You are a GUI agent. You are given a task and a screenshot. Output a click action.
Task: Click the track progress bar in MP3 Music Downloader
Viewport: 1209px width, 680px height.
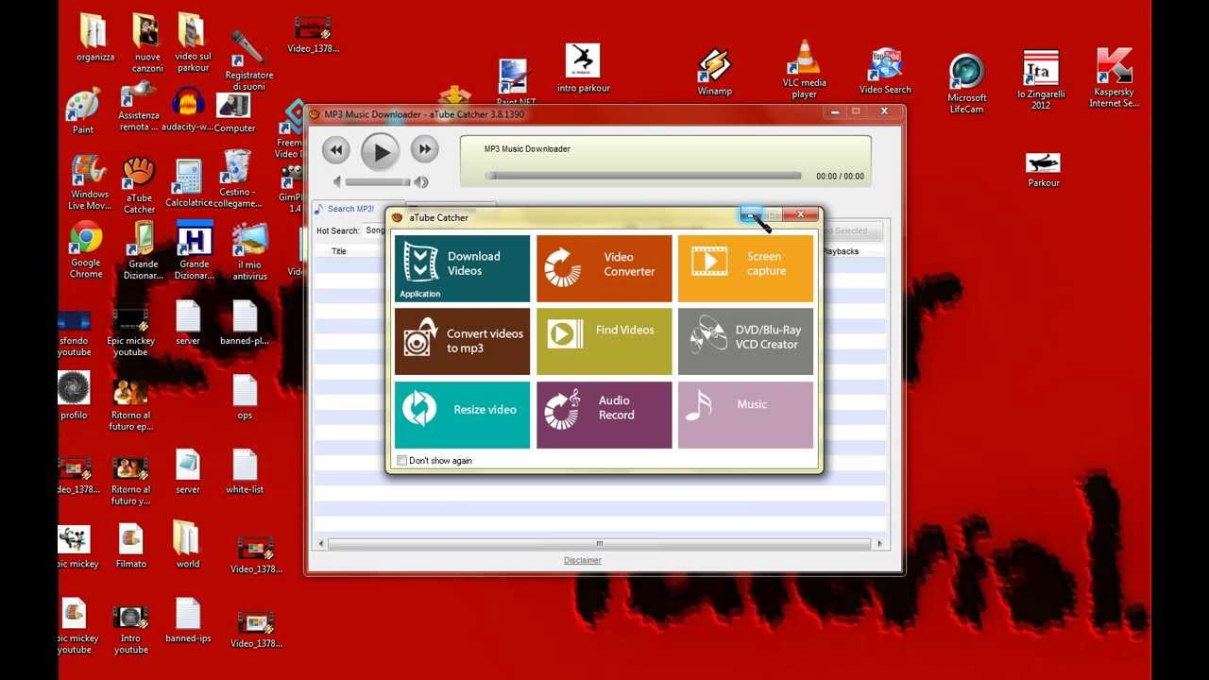tap(643, 176)
